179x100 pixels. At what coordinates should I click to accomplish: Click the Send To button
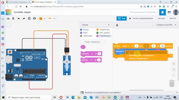pos(173,18)
